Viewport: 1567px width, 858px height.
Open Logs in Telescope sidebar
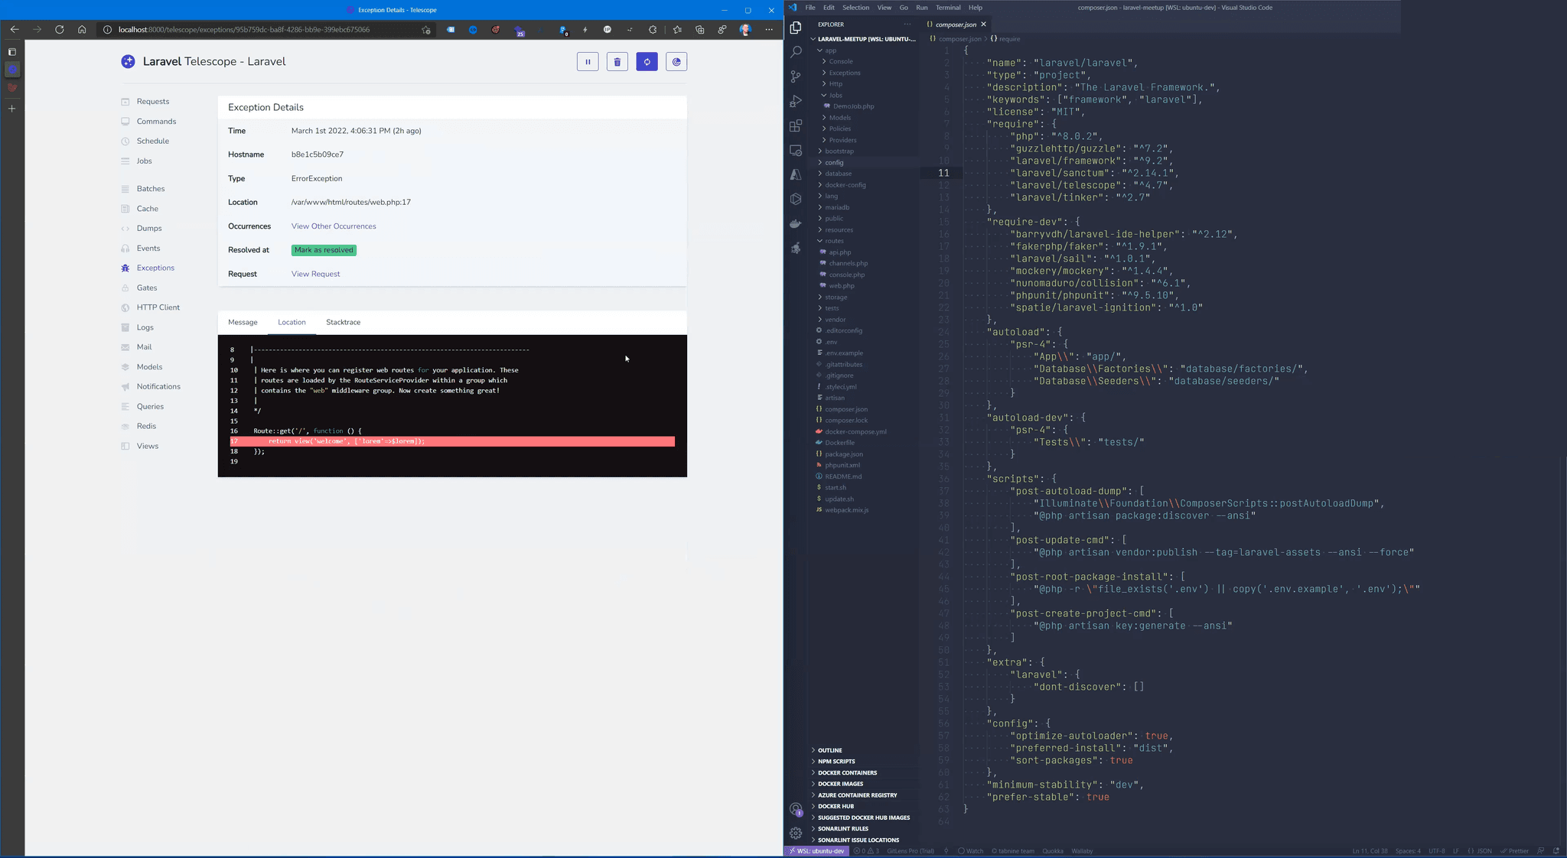pyautogui.click(x=145, y=327)
